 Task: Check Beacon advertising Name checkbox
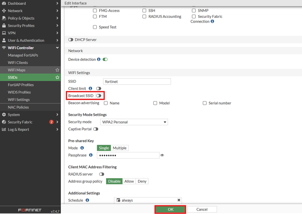pyautogui.click(x=106, y=103)
